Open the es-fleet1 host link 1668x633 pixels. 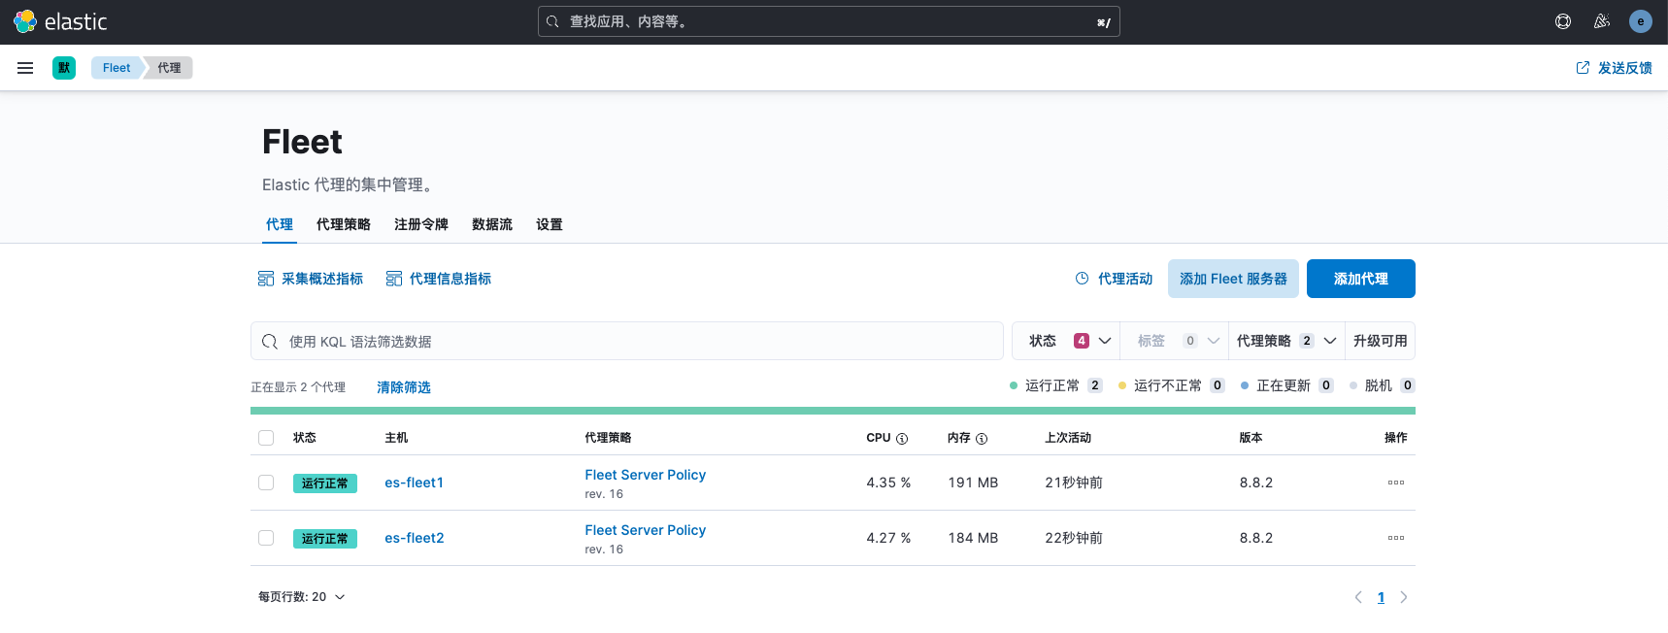[414, 483]
